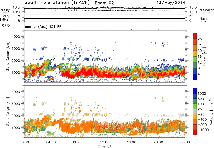Click the dotted line sample under 'Nave'
214x148 pixels.
point(204,21)
